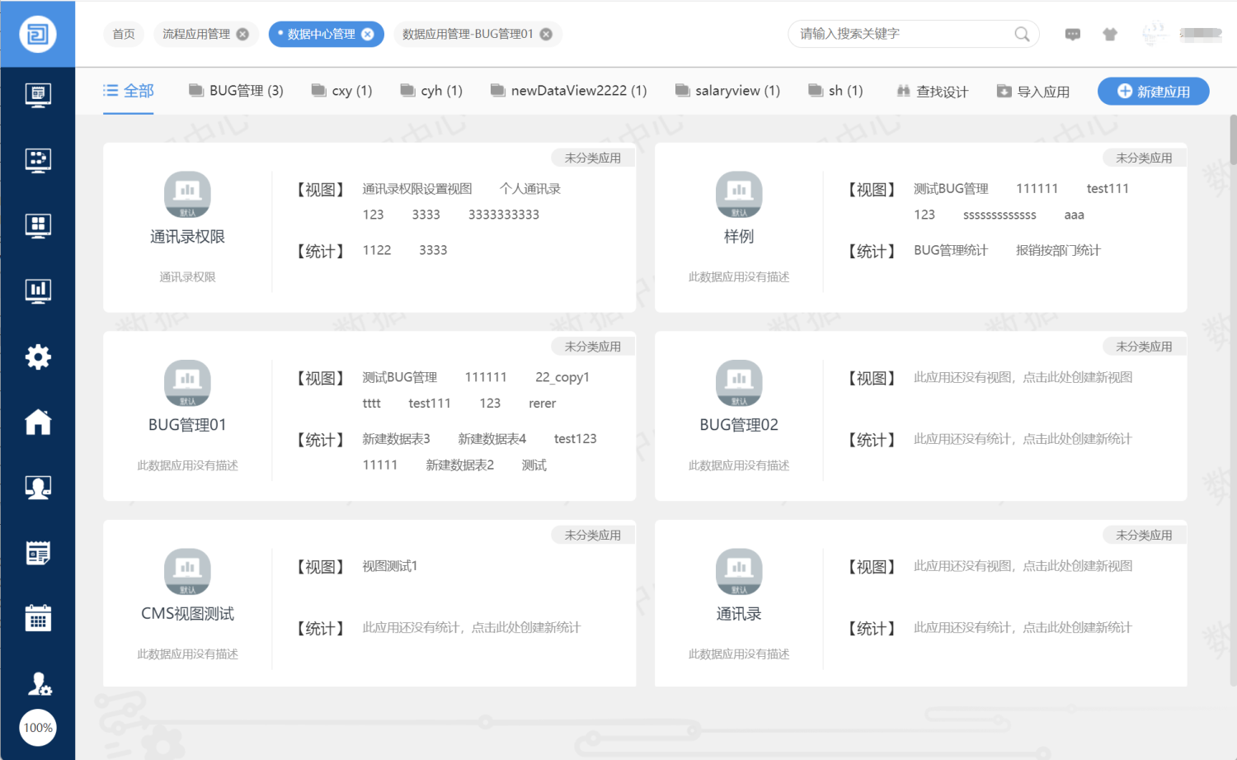This screenshot has width=1237, height=760.
Task: Open the 通讯录权限设置视图 view link
Action: click(x=417, y=189)
